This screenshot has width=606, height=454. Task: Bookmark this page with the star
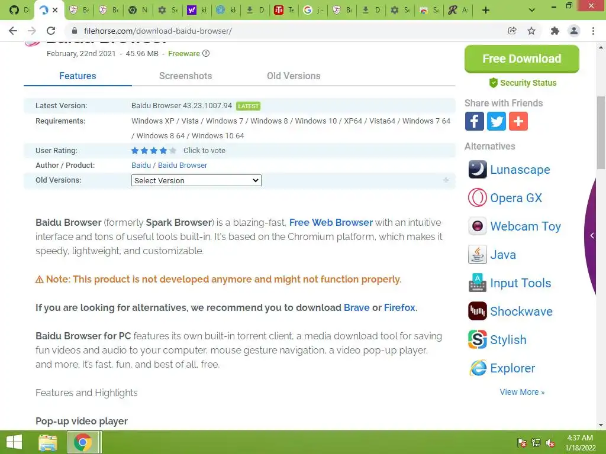[x=531, y=31]
